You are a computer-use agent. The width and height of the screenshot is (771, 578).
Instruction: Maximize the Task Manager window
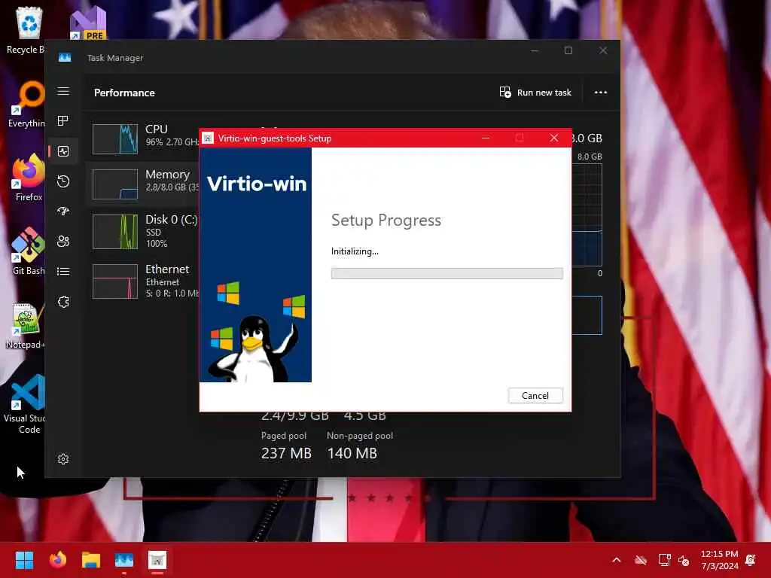[x=568, y=50]
